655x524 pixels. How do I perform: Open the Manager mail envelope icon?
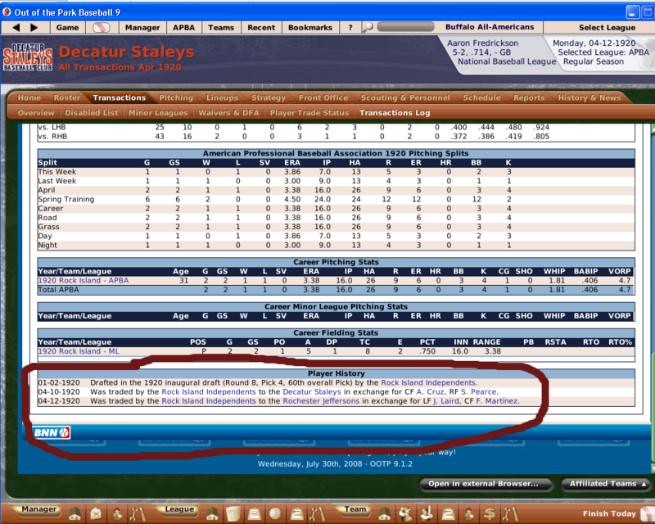pos(96,513)
